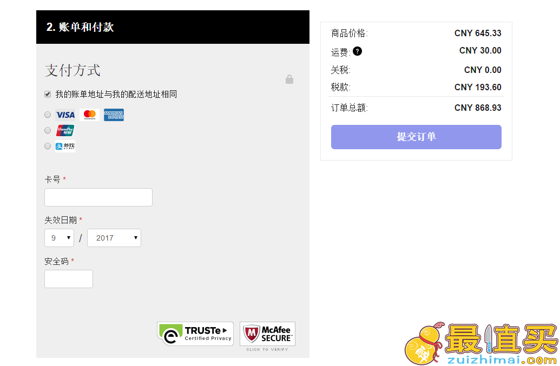Click the 提交订单 submit order button

(416, 137)
